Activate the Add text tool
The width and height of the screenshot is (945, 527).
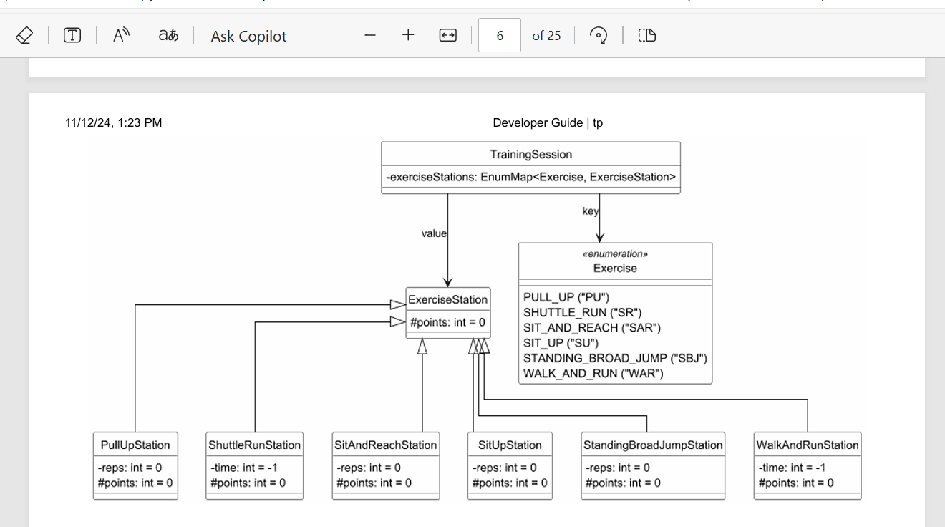(x=72, y=35)
